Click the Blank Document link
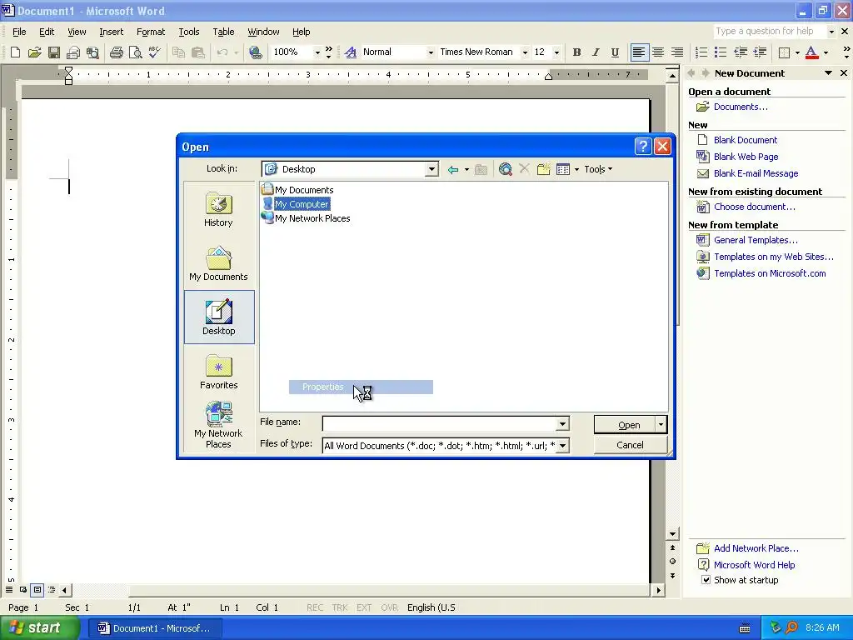 (746, 140)
